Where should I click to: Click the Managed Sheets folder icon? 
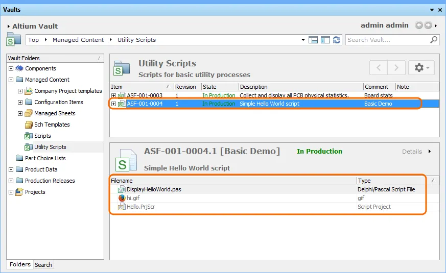29,113
